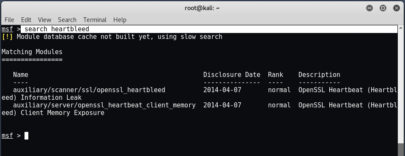Minimize the root@kali terminal window

(x=369, y=8)
